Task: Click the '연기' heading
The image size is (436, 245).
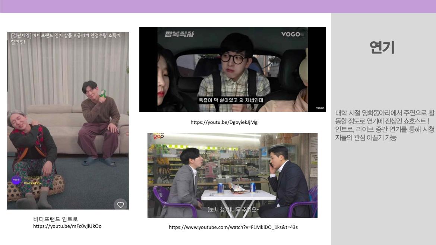Action: (x=382, y=47)
